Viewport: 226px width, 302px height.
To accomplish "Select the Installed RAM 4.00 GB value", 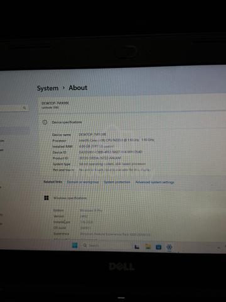I will (x=97, y=146).
